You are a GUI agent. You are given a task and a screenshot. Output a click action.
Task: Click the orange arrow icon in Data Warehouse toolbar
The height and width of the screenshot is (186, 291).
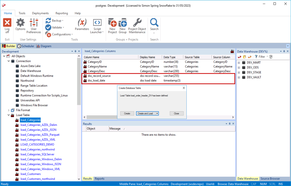click(249, 57)
